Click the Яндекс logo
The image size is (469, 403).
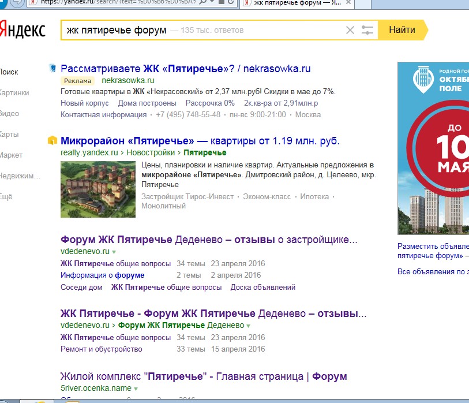pyautogui.click(x=22, y=29)
